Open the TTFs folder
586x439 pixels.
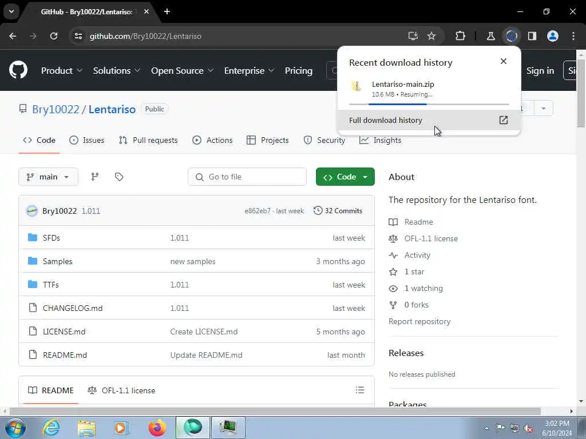51,285
